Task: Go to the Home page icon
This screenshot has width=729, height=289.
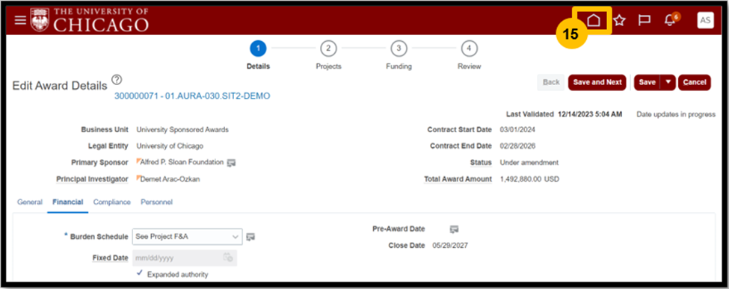Action: click(x=594, y=20)
